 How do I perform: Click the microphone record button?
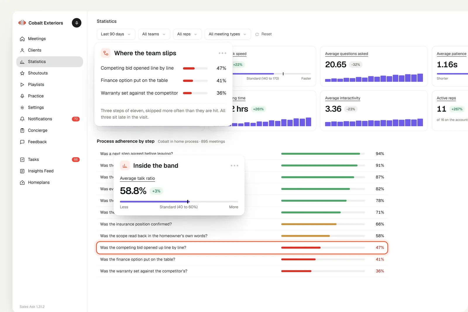pos(77,23)
